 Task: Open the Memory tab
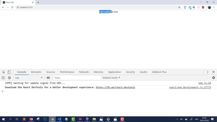(x=98, y=72)
